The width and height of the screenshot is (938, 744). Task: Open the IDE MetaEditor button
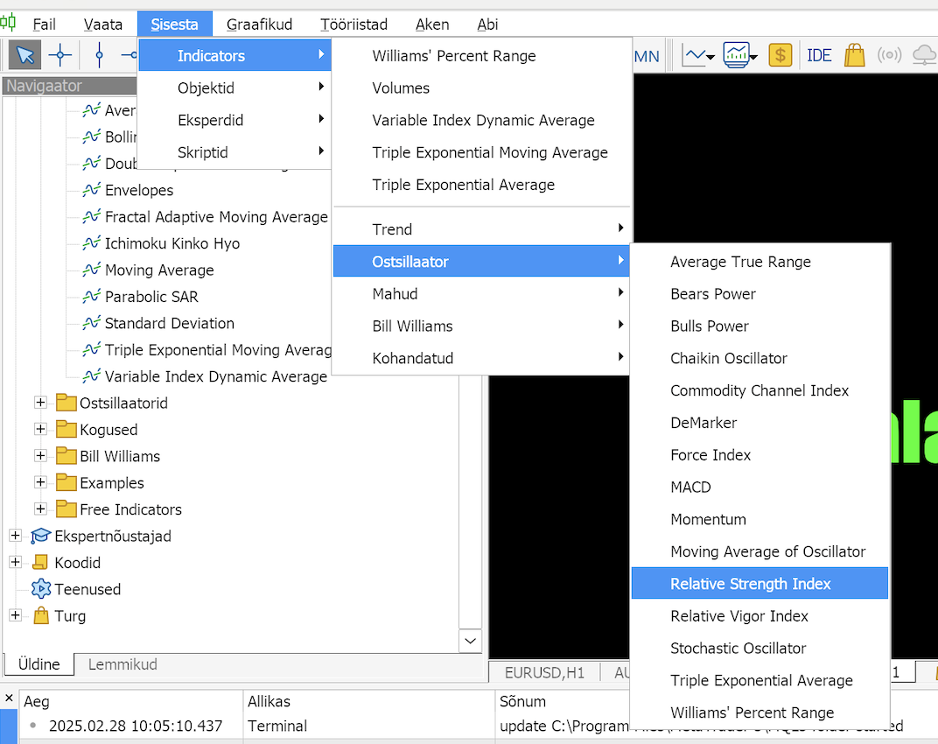[819, 56]
